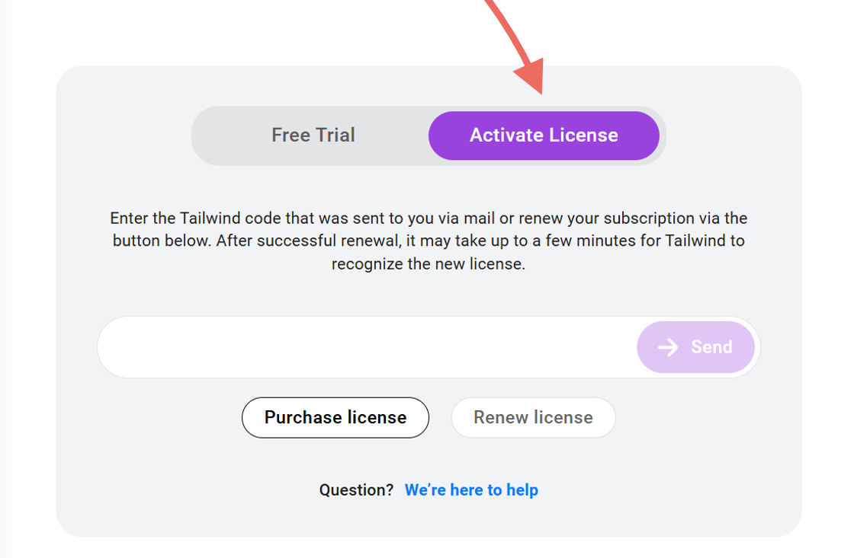
Task: Click the Tailwind license code input field
Action: point(366,347)
